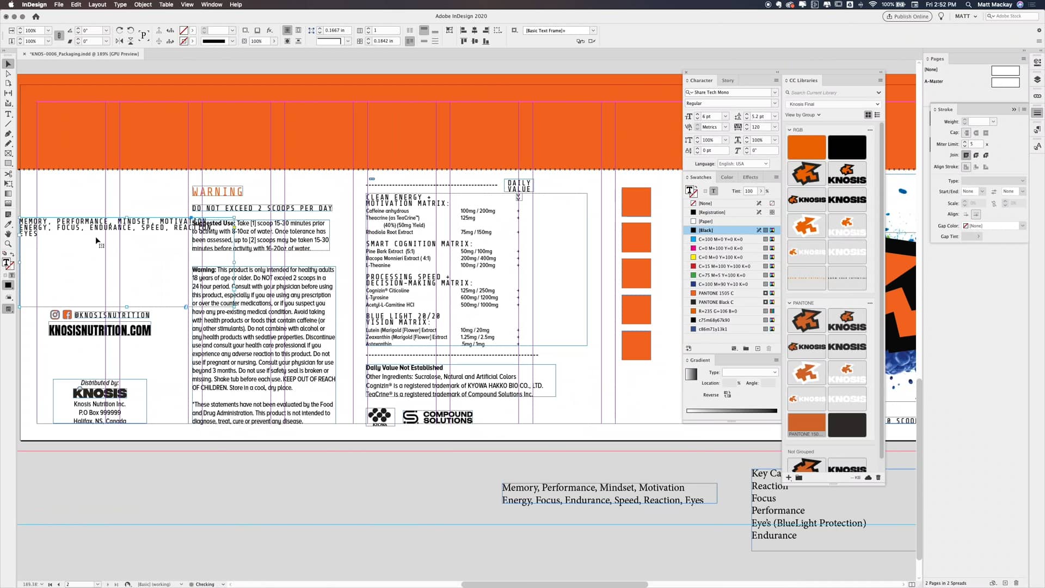This screenshot has height=588, width=1045.
Task: Click the Search Current Library field
Action: click(x=832, y=93)
